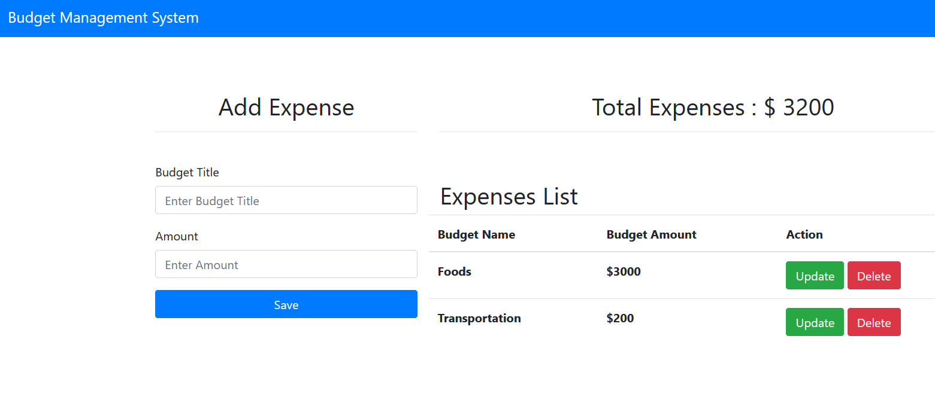Screen dimensions: 935x406
Task: Delete the Foods expense entry
Action: coord(874,275)
